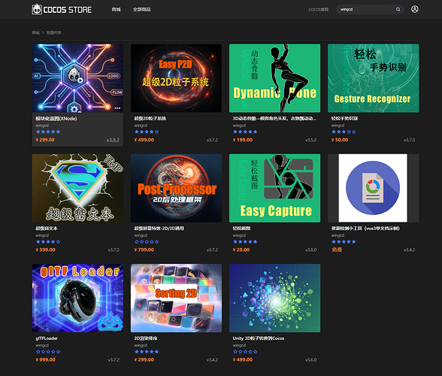Image resolution: width=442 pixels, height=376 pixels.
Task: Click the Cocos Store logo
Action: (62, 9)
